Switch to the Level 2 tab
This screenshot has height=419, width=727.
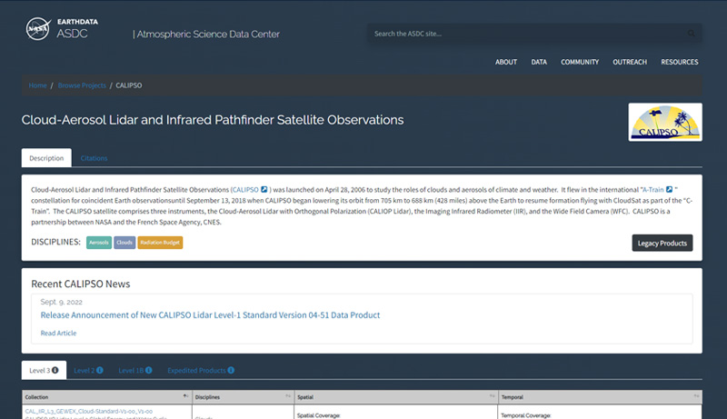pyautogui.click(x=88, y=370)
